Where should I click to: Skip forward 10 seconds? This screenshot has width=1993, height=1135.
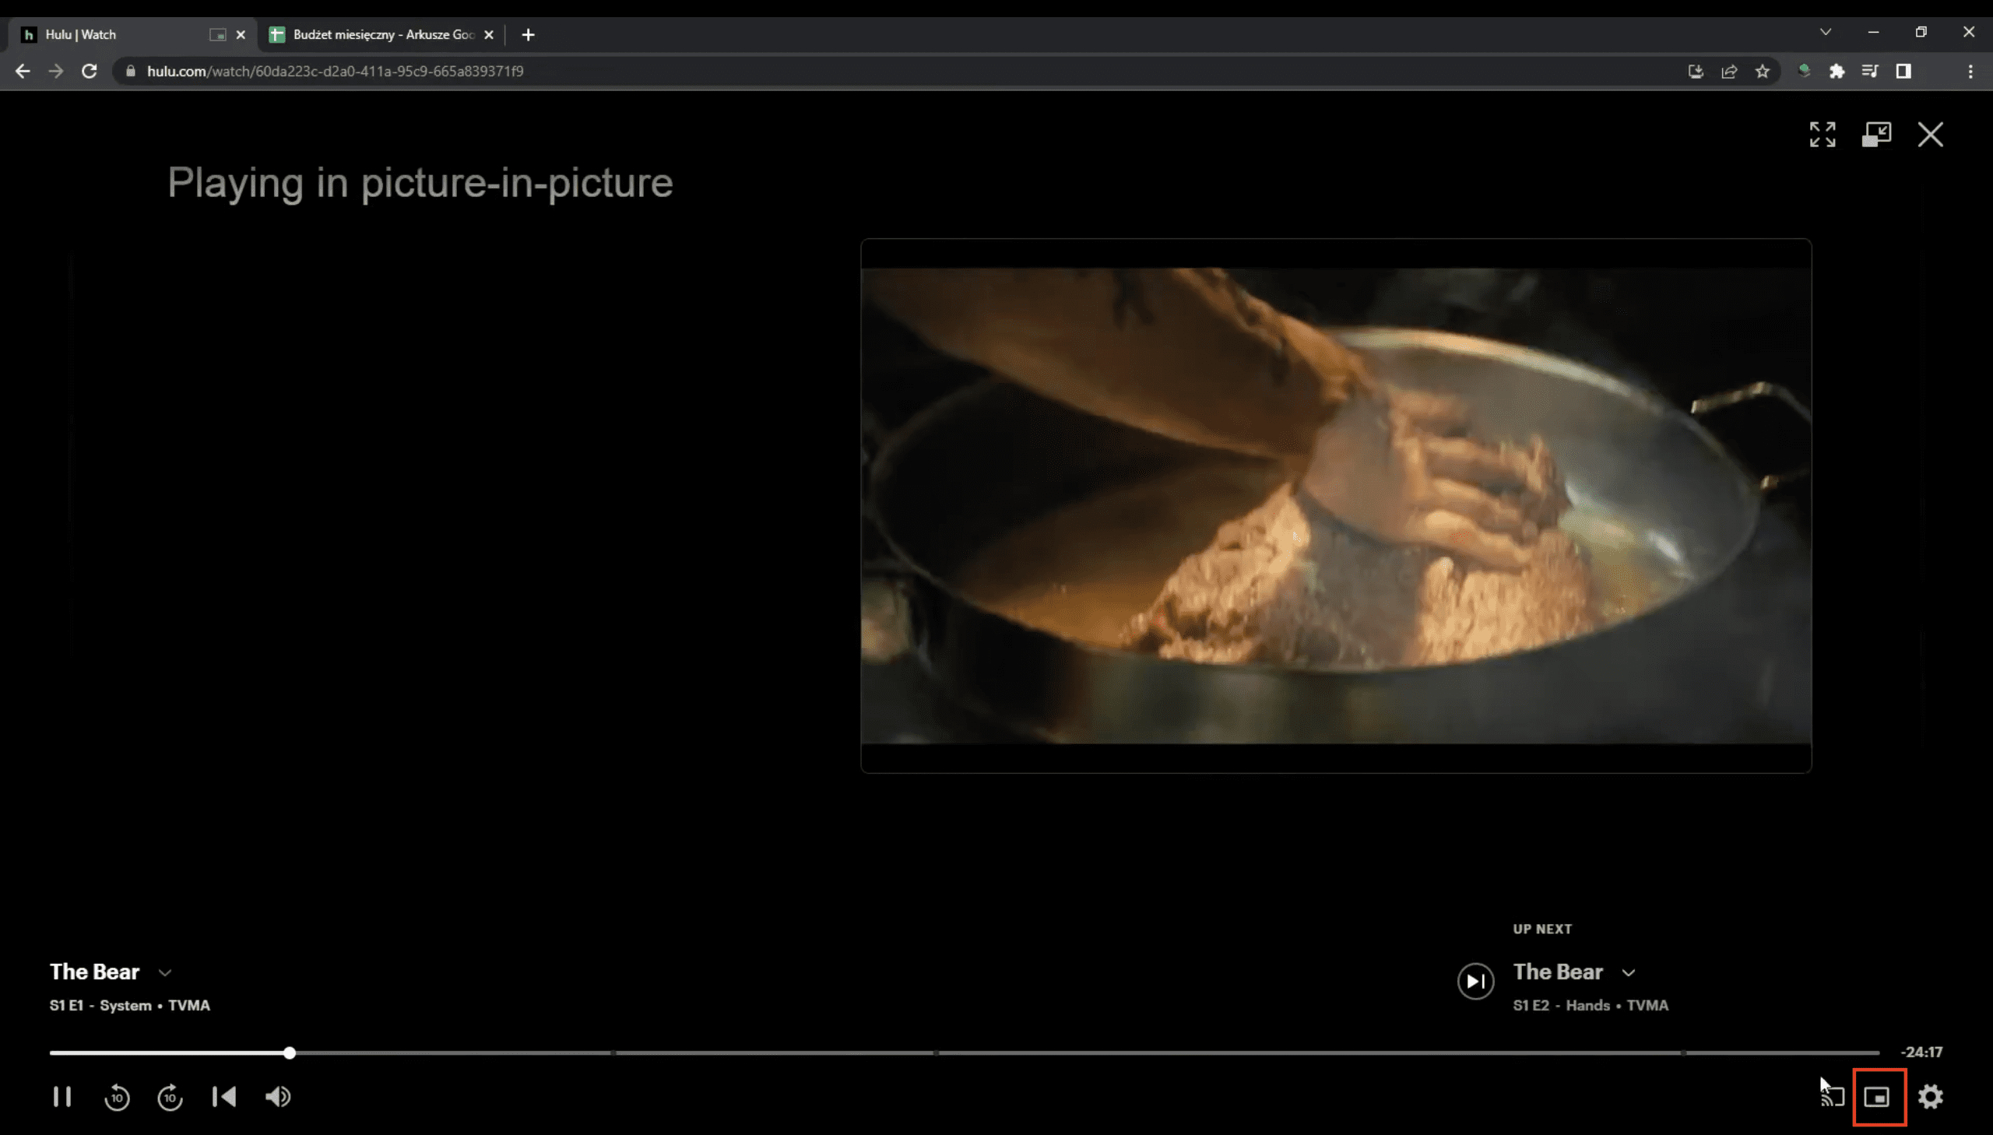(170, 1097)
